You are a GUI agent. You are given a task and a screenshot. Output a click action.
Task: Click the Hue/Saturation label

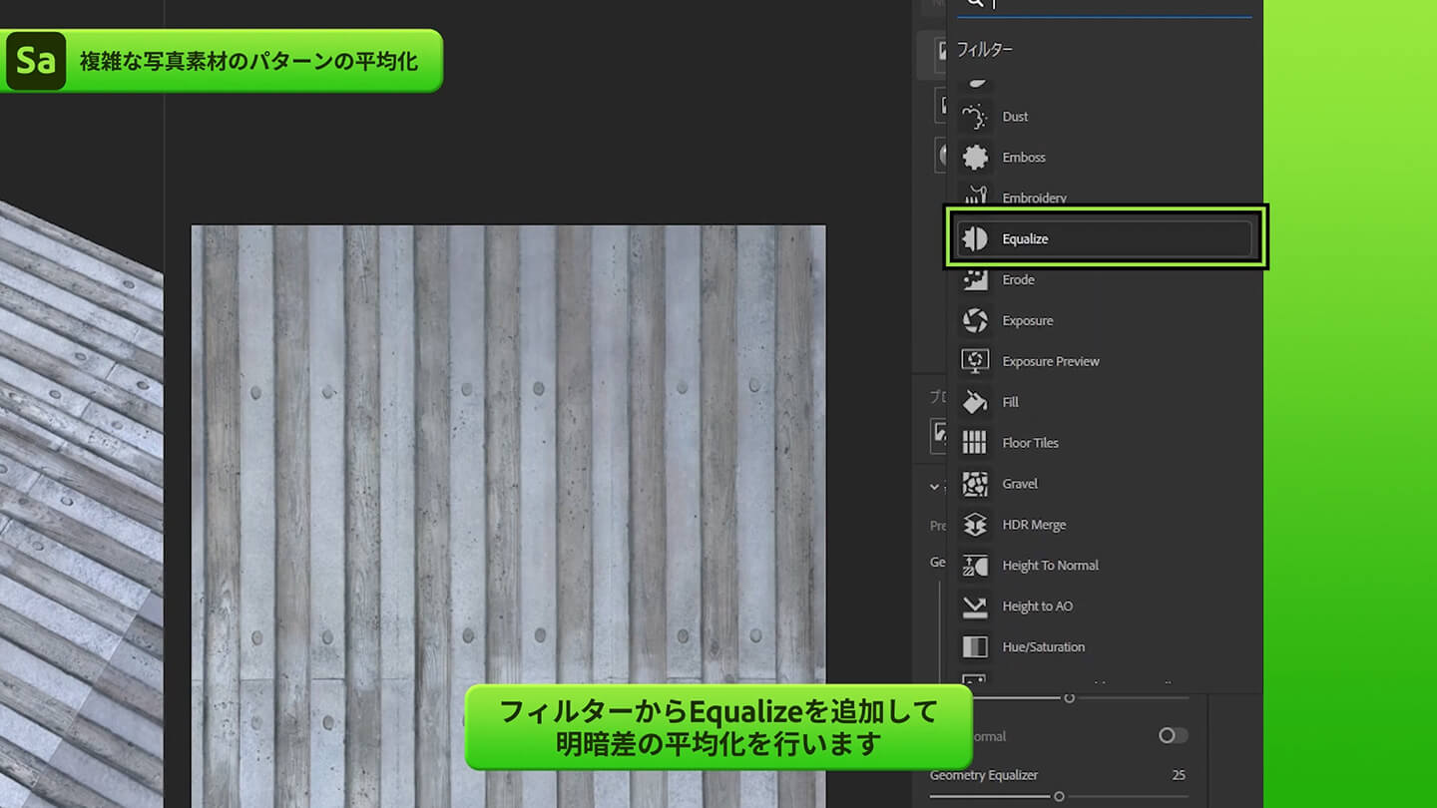(1043, 647)
